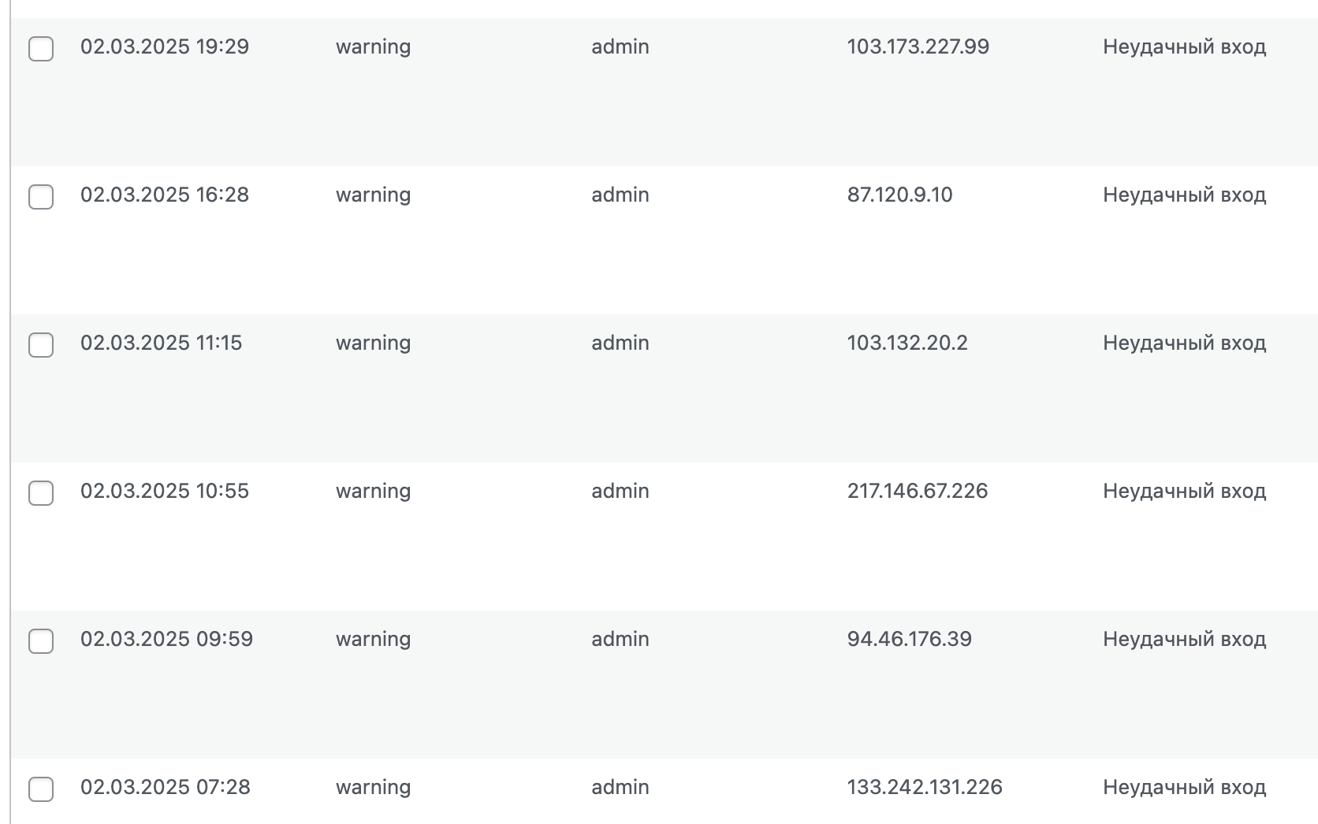Enable the checkbox for the 07:28 entry
Image resolution: width=1318 pixels, height=824 pixels.
tap(41, 789)
